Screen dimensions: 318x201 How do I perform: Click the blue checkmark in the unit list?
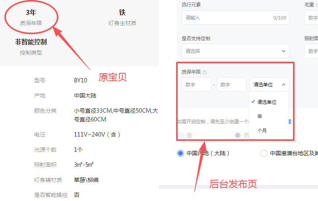click(x=253, y=102)
